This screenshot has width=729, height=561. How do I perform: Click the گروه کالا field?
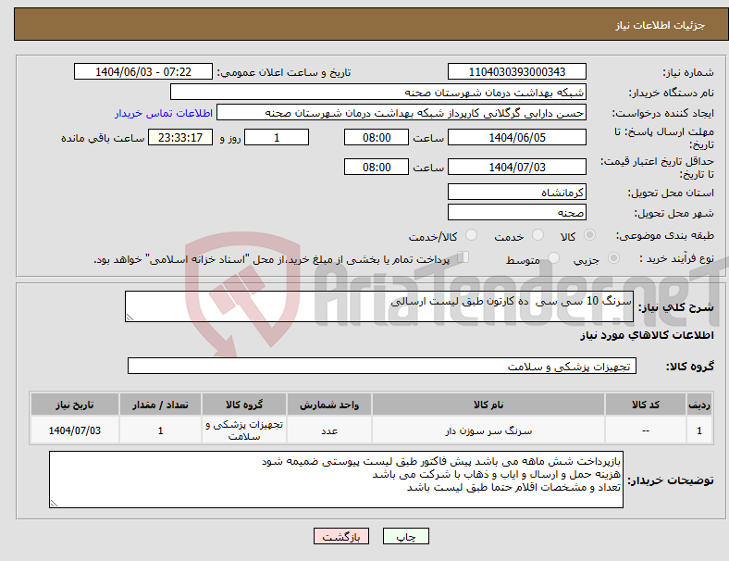[x=382, y=366]
